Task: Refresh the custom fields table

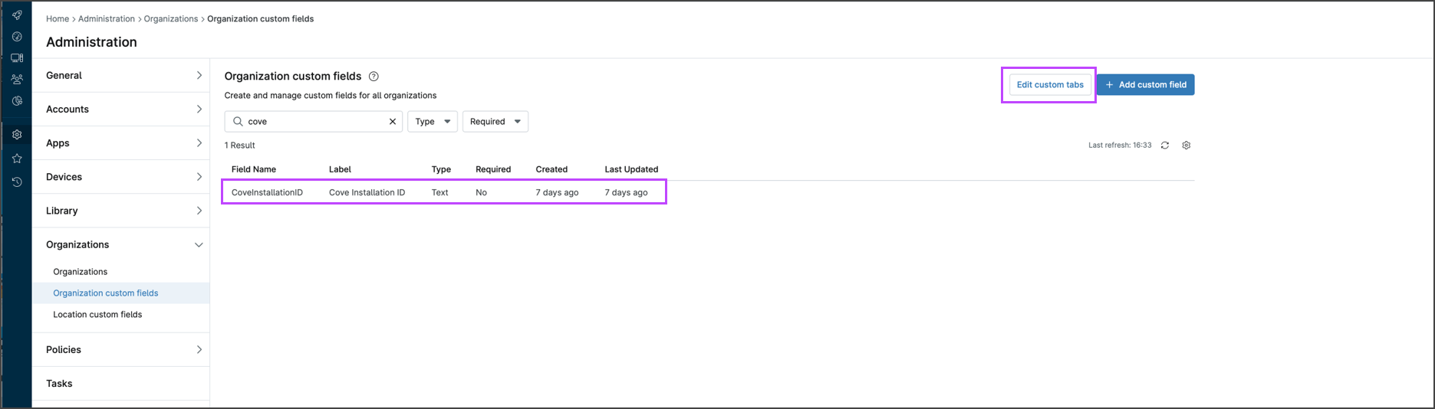Action: [1164, 146]
